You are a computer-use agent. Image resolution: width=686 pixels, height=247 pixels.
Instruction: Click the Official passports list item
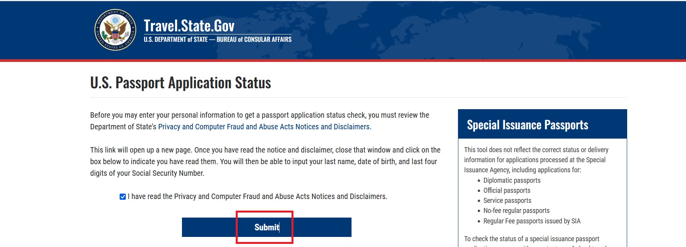(x=507, y=190)
